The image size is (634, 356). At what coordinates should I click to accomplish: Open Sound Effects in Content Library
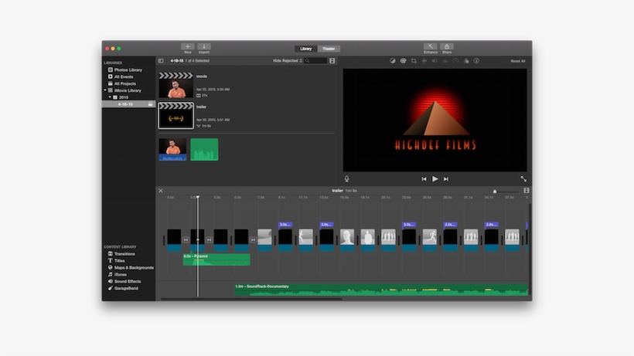click(x=128, y=281)
